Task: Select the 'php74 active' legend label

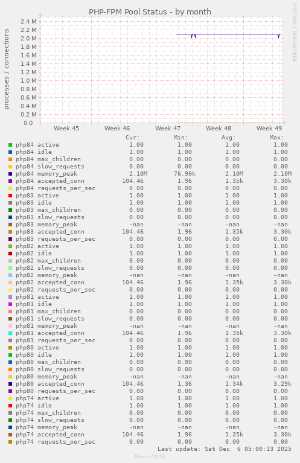Action: click(37, 398)
